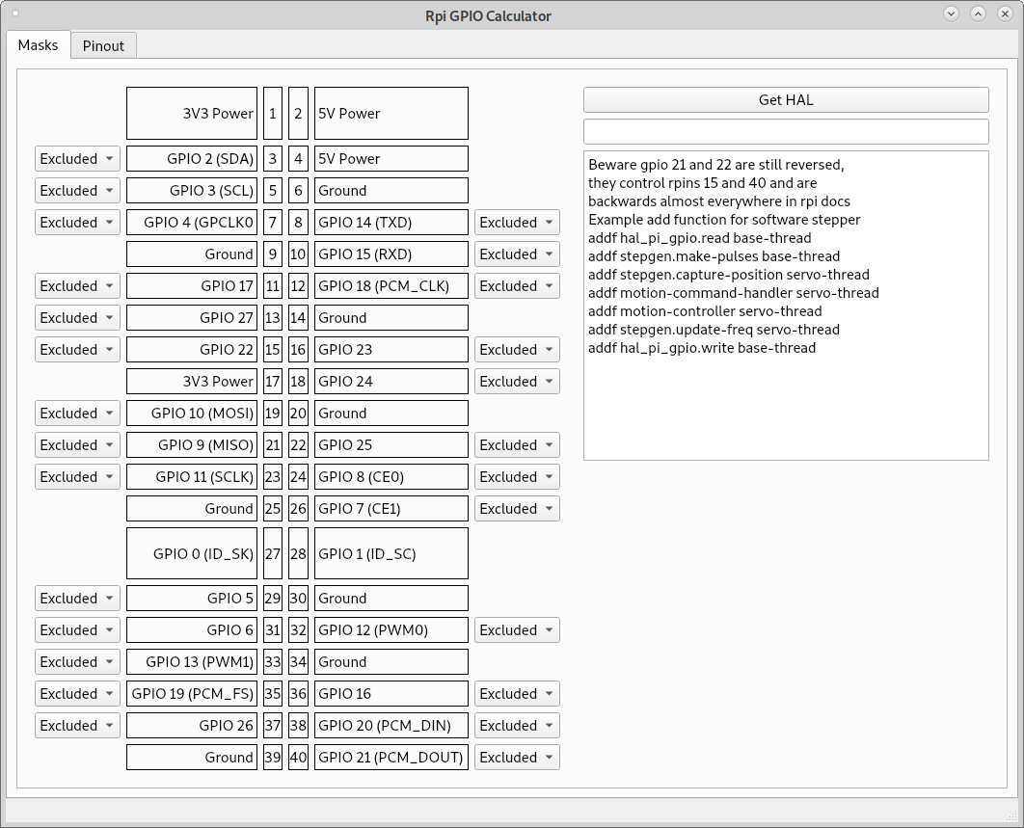The height and width of the screenshot is (828, 1024).
Task: Click the GPIO 19 (PCM_FS) label
Action: pyautogui.click(x=191, y=693)
